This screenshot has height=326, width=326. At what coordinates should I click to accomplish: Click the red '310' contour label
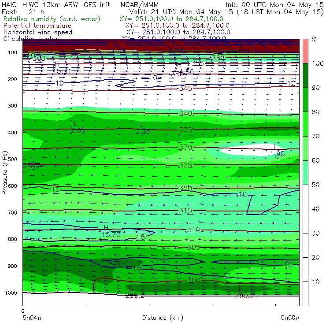193,230
